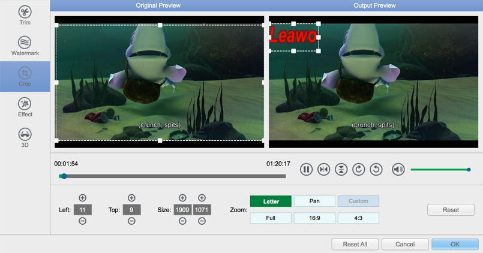Viewport: 483px width, 253px height.
Task: Click the Top value field showing 9
Action: pyautogui.click(x=131, y=210)
